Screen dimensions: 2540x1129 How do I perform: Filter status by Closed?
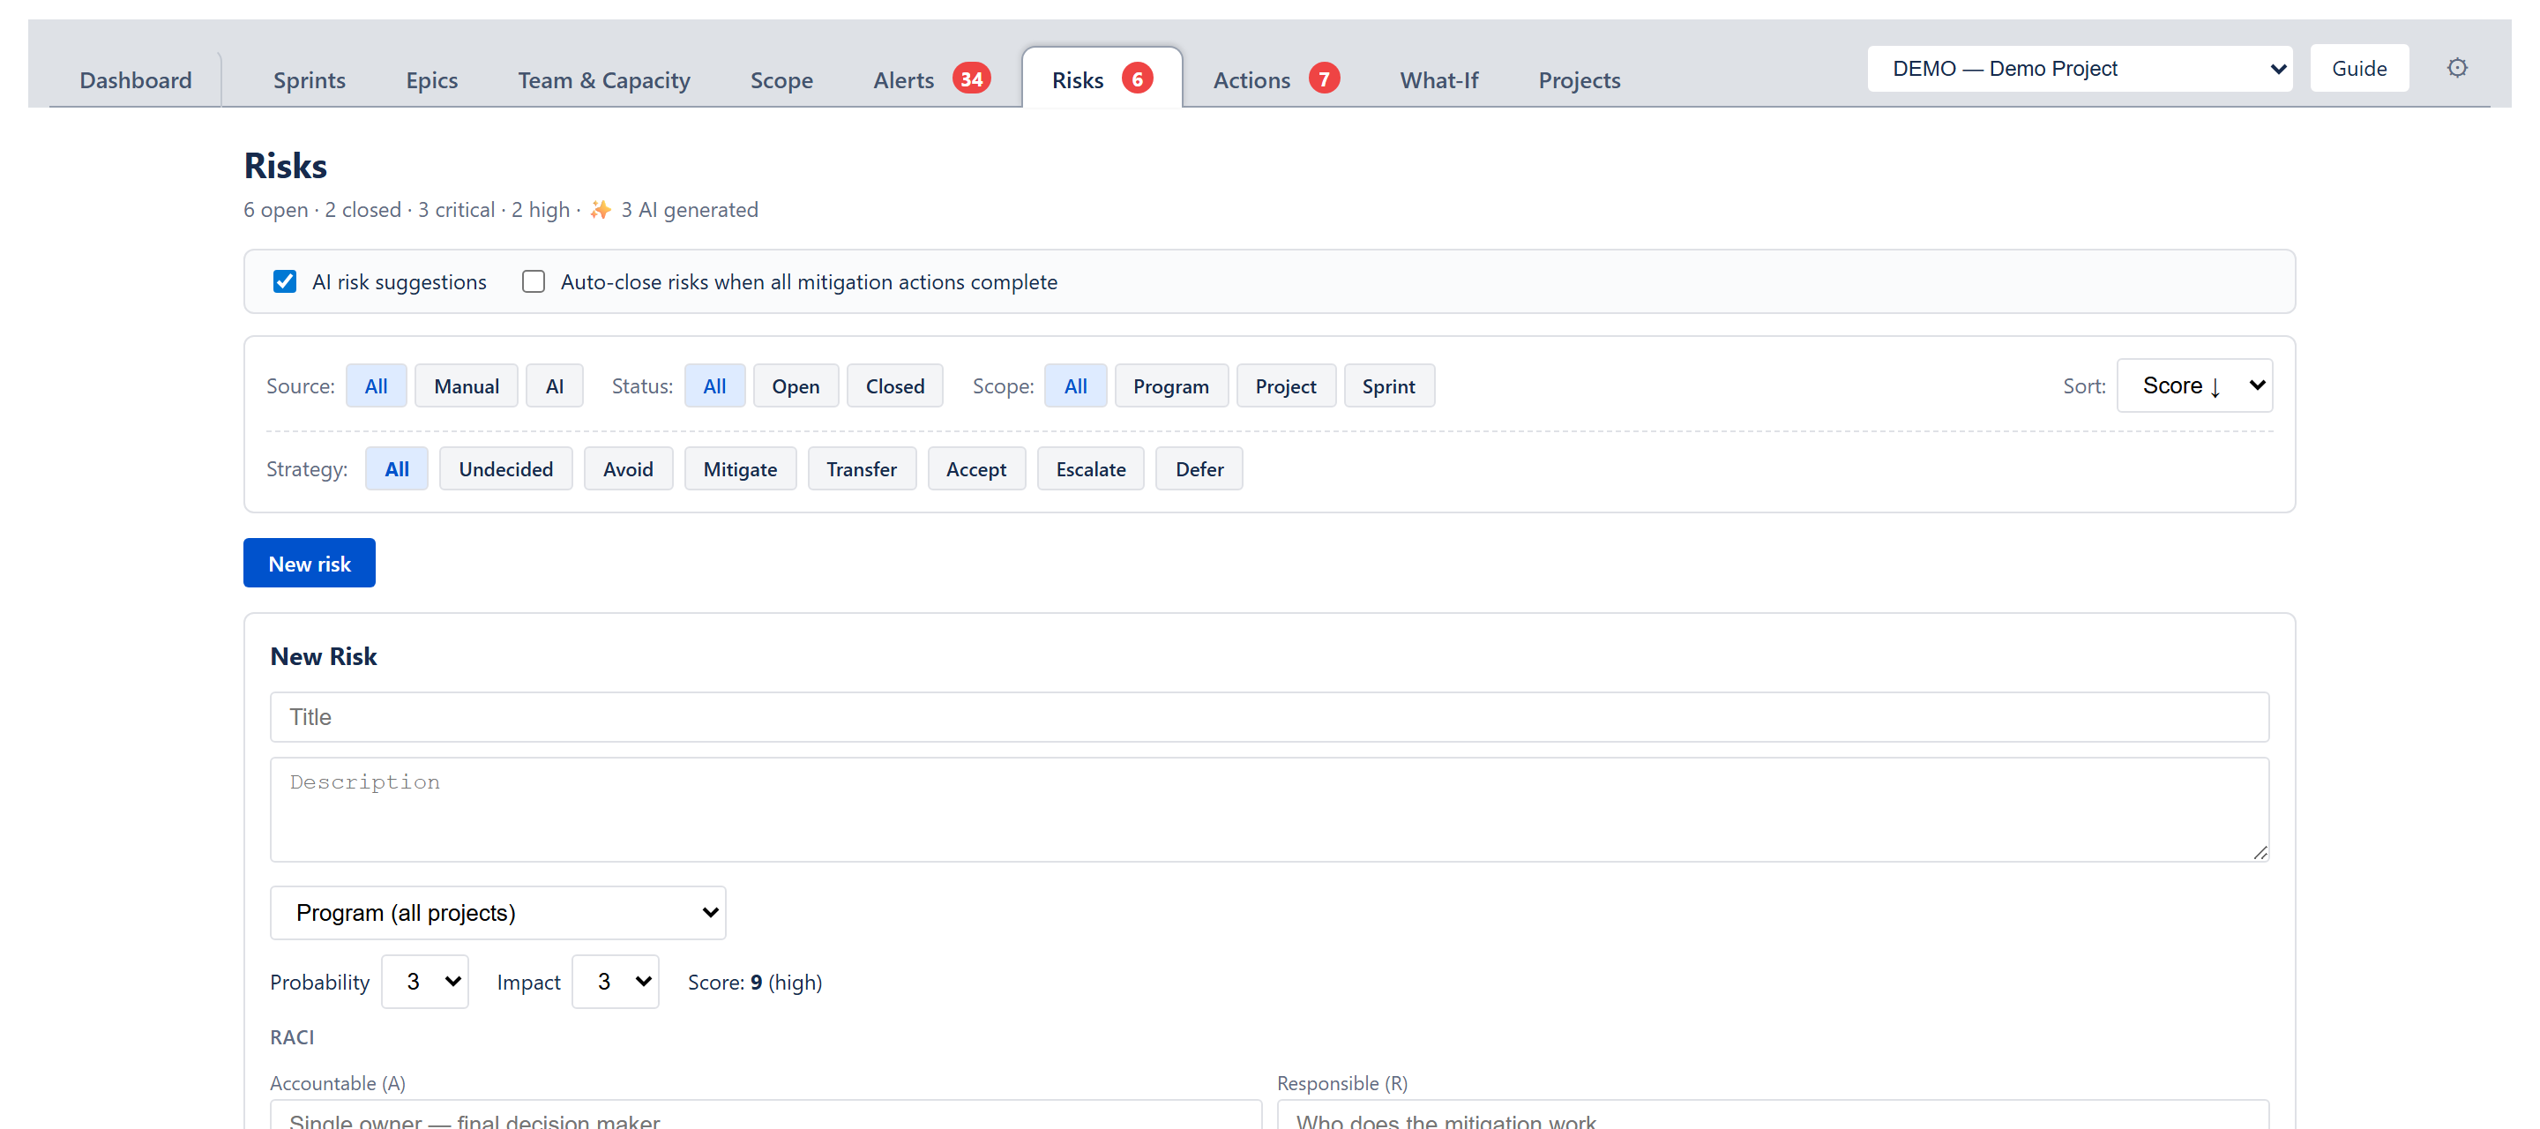tap(894, 385)
